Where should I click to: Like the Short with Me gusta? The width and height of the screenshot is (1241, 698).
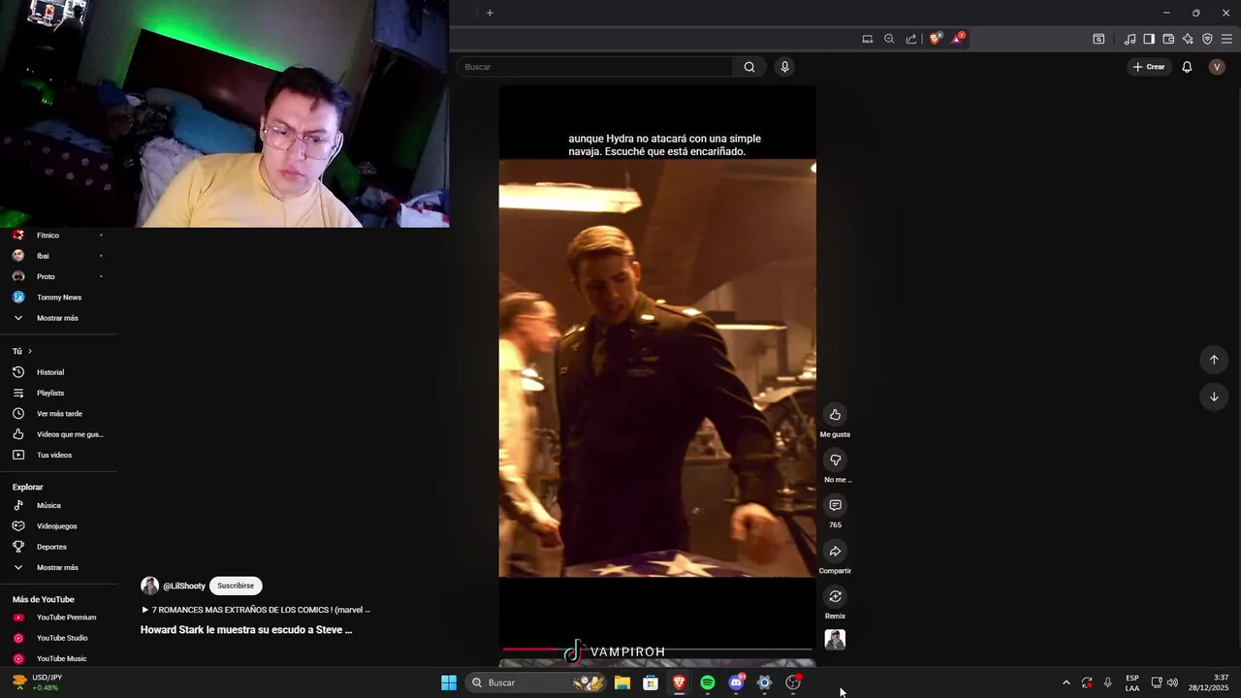(835, 415)
